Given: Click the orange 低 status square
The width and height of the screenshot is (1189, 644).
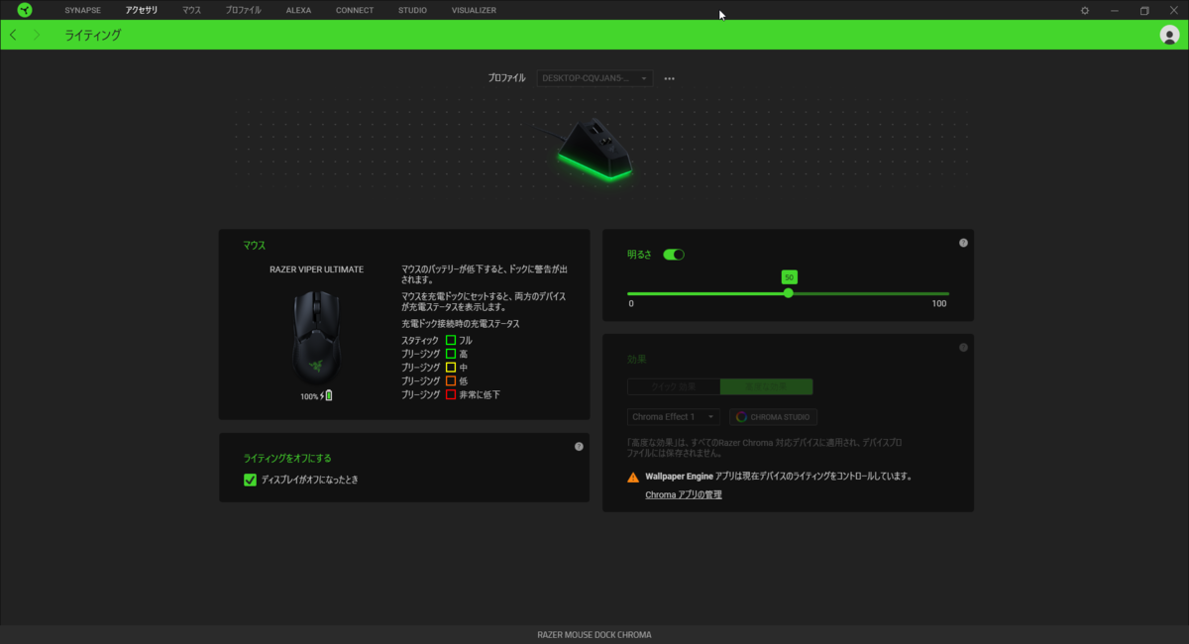Looking at the screenshot, I should pyautogui.click(x=450, y=380).
